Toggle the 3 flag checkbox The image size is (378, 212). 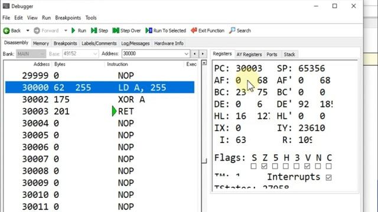point(296,166)
